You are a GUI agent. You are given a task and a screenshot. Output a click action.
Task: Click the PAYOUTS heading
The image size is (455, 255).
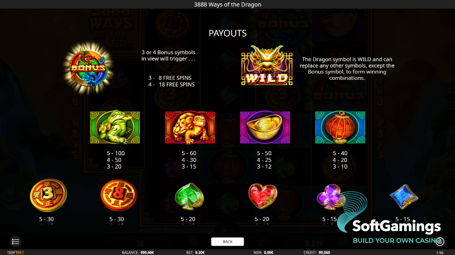point(228,33)
